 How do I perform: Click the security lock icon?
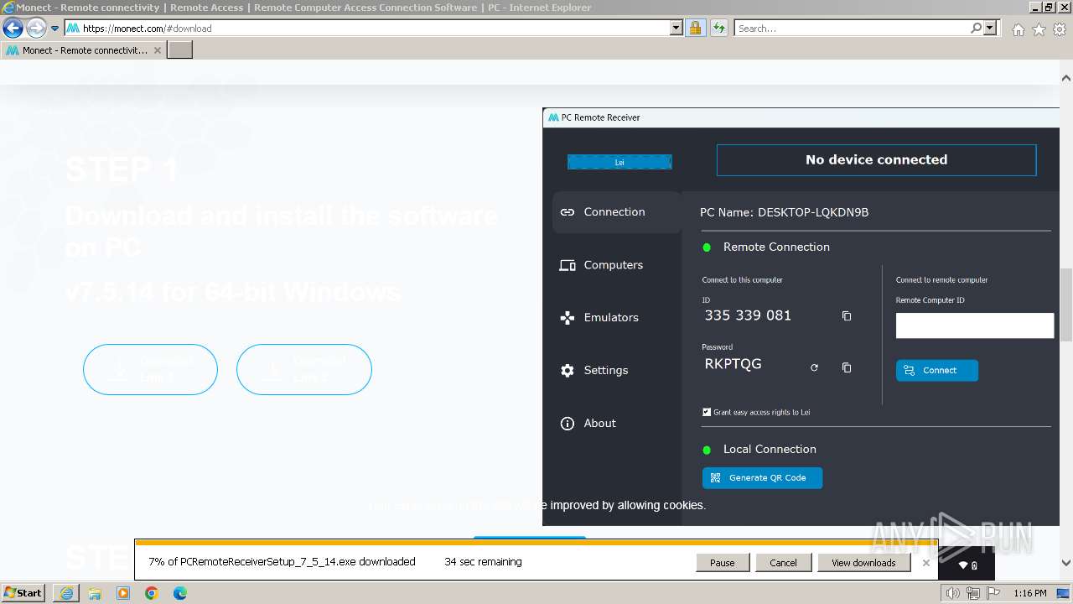[695, 28]
